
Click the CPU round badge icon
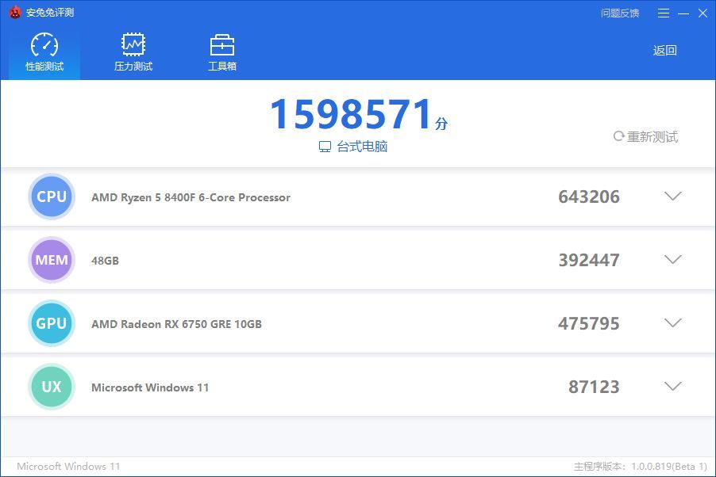click(52, 197)
